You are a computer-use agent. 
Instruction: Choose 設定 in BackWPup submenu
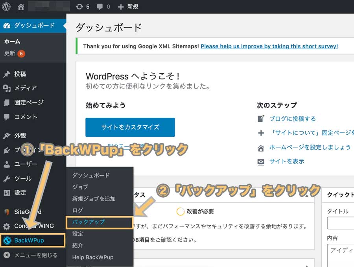pyautogui.click(x=77, y=234)
